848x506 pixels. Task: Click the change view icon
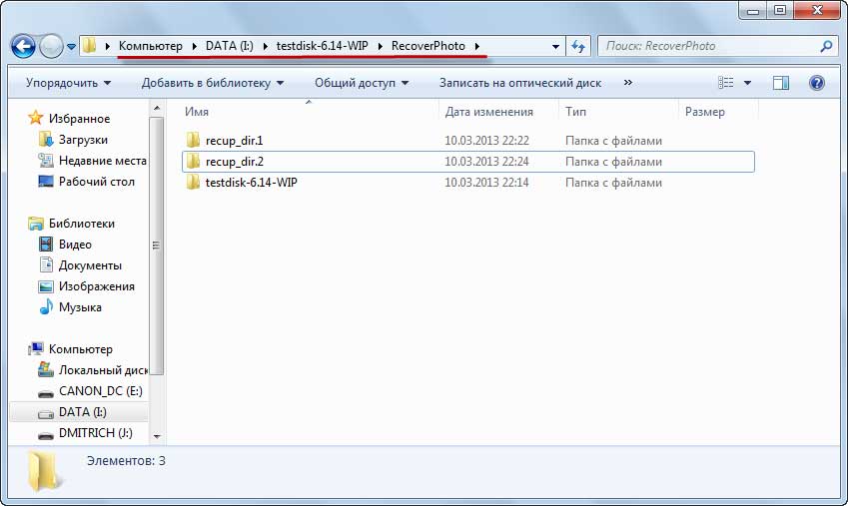click(x=726, y=83)
